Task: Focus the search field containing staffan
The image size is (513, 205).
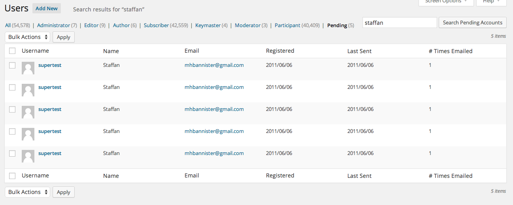Action: point(399,23)
